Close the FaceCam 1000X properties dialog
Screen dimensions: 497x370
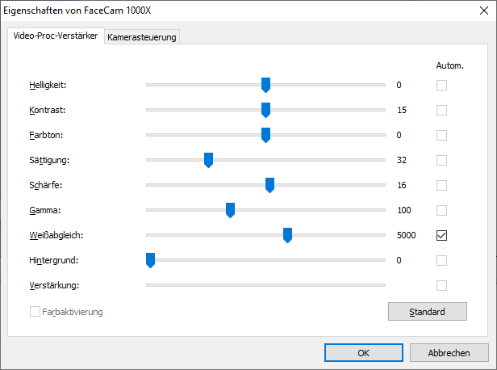tap(481, 9)
